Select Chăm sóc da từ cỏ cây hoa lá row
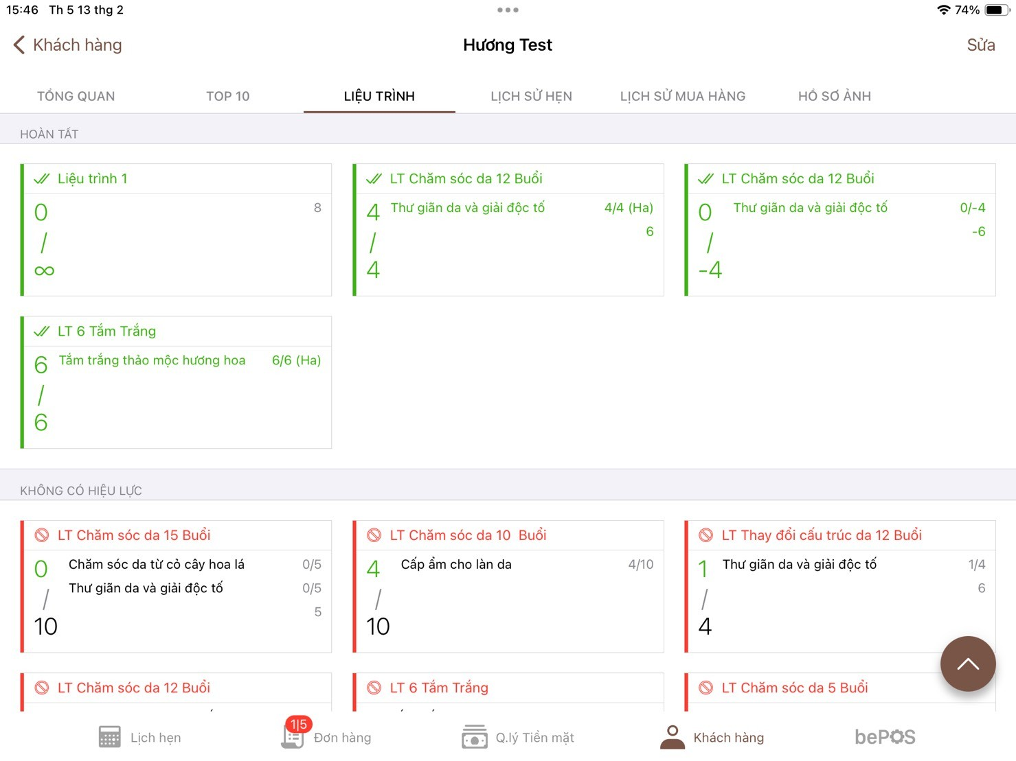Screen dimensions: 1016x761 point(194,565)
